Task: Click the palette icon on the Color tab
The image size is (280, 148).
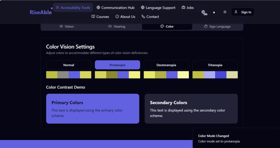Action: tap(162, 26)
